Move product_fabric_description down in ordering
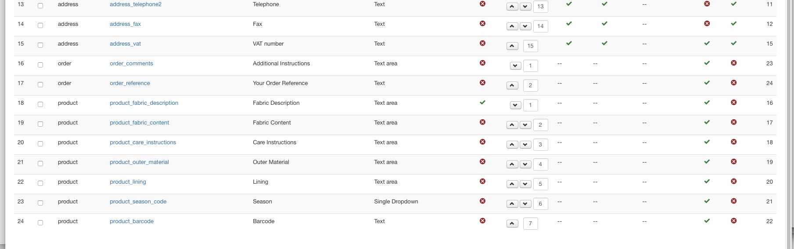 tap(516, 105)
